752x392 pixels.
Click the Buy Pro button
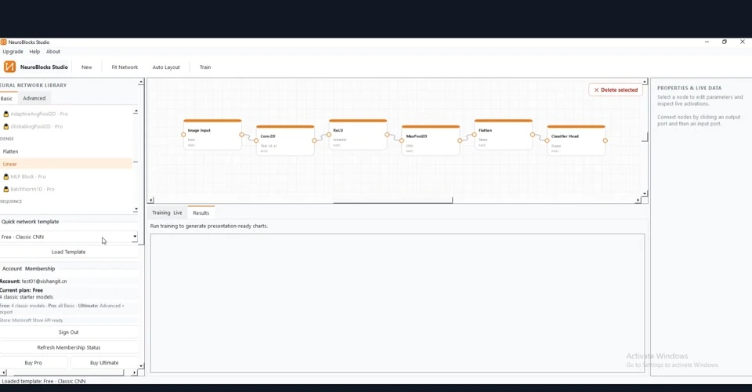point(33,363)
